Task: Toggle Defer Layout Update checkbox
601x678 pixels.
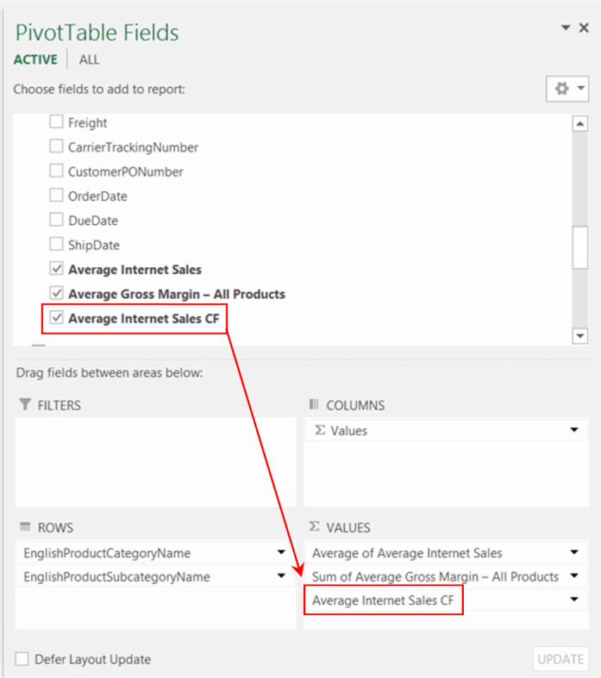Action: tap(22, 659)
